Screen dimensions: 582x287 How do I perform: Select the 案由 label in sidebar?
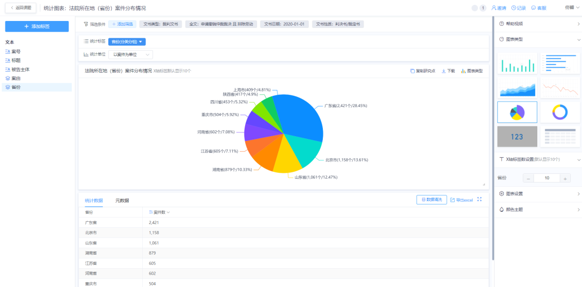pos(16,78)
